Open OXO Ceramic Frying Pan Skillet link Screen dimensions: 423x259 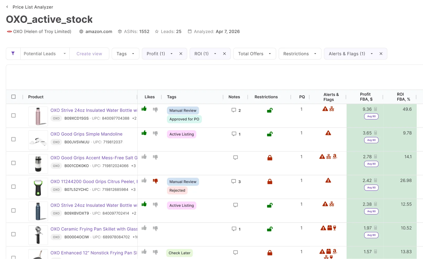pyautogui.click(x=94, y=229)
